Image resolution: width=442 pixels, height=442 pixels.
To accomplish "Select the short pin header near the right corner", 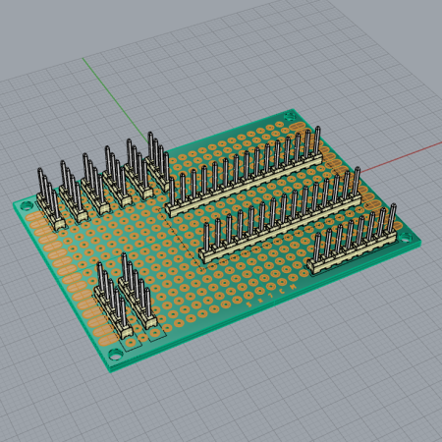I will coord(352,240).
